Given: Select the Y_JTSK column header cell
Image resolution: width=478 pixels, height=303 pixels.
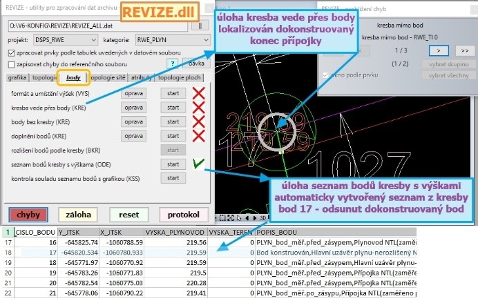Looking at the screenshot, I should [78, 233].
